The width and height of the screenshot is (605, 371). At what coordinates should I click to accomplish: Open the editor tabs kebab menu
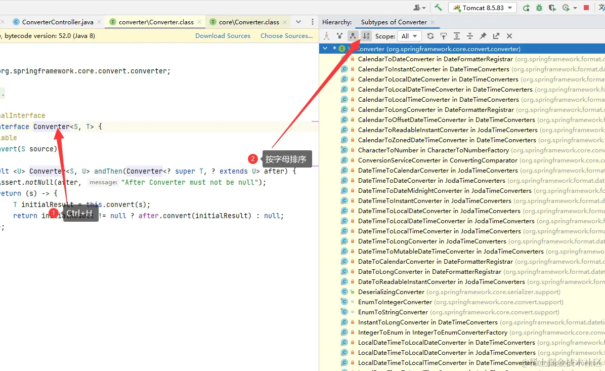(x=313, y=22)
